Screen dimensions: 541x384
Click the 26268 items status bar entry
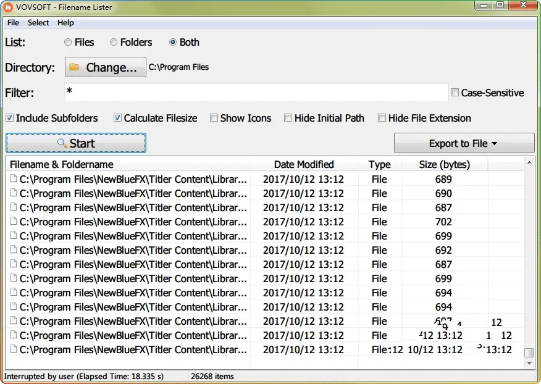[x=212, y=377]
